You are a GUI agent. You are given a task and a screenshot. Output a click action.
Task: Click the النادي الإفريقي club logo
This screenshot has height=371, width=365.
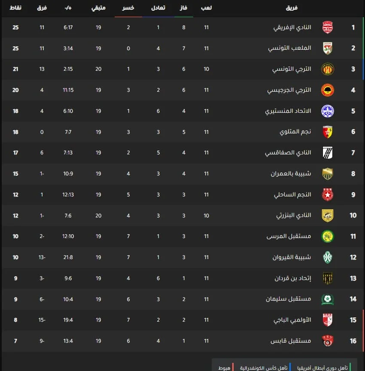[x=328, y=27]
